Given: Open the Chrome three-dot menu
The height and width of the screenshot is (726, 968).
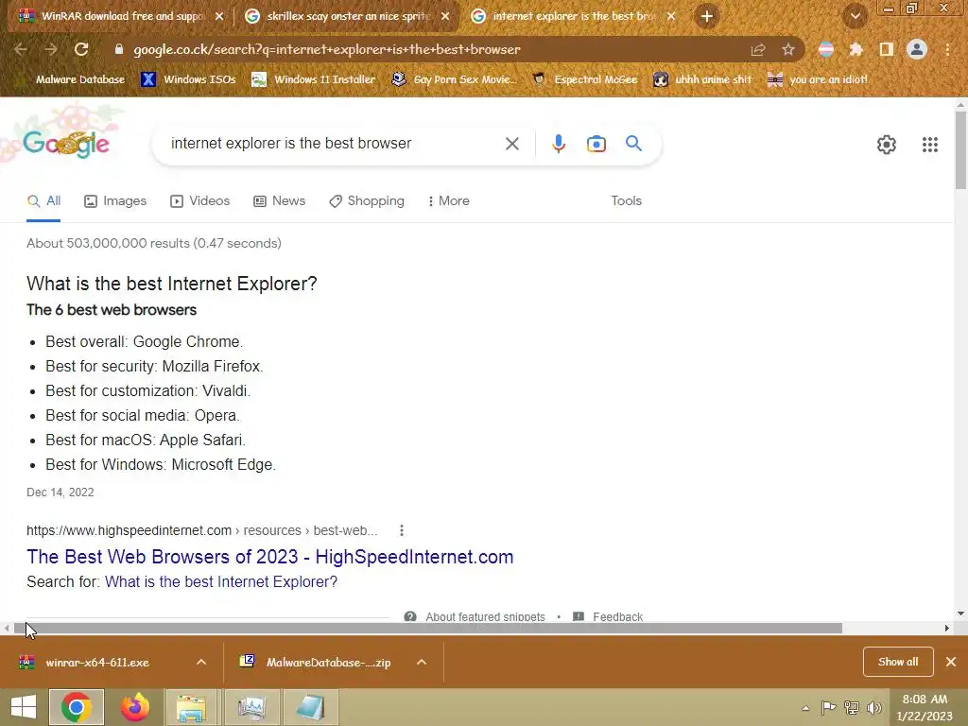Looking at the screenshot, I should 947,49.
